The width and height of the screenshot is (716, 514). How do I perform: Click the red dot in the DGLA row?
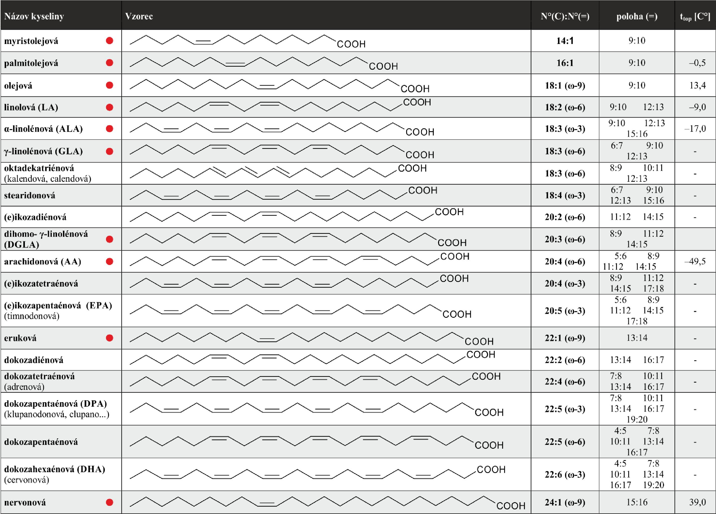(x=110, y=239)
